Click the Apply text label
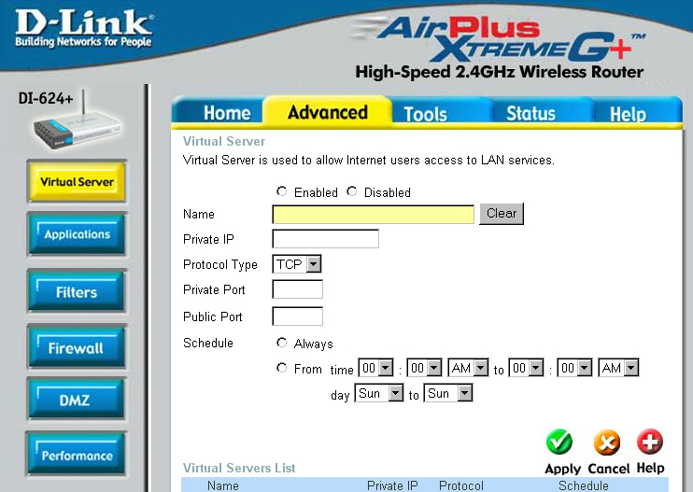 pos(562,469)
